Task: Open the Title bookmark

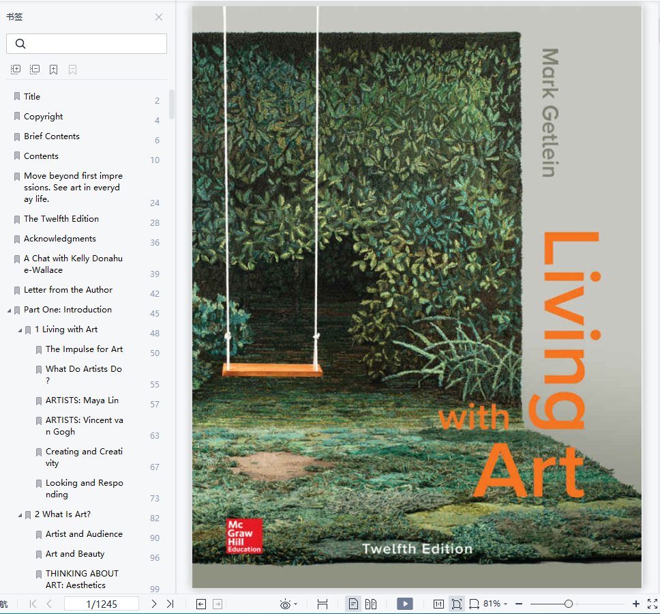Action: tap(32, 96)
